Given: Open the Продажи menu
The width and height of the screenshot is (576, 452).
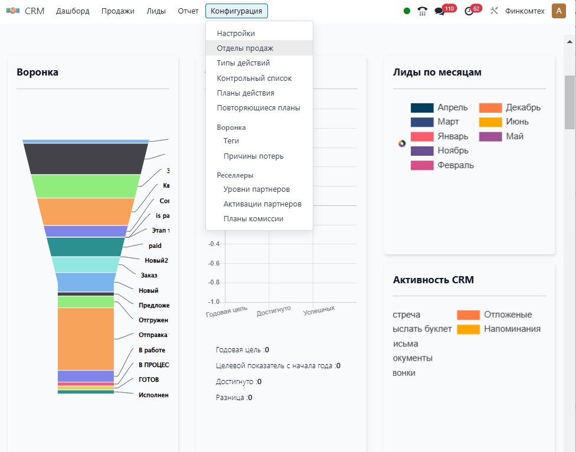Looking at the screenshot, I should tap(117, 11).
